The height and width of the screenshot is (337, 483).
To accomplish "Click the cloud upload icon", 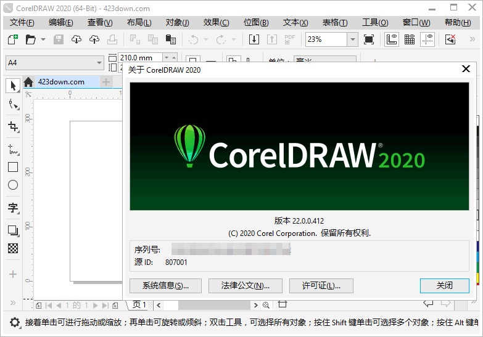I will (x=94, y=39).
